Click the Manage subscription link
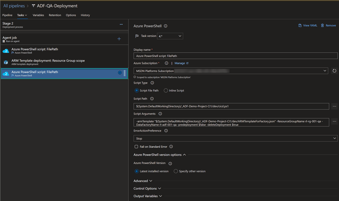The height and width of the screenshot is (201, 339). point(181,63)
